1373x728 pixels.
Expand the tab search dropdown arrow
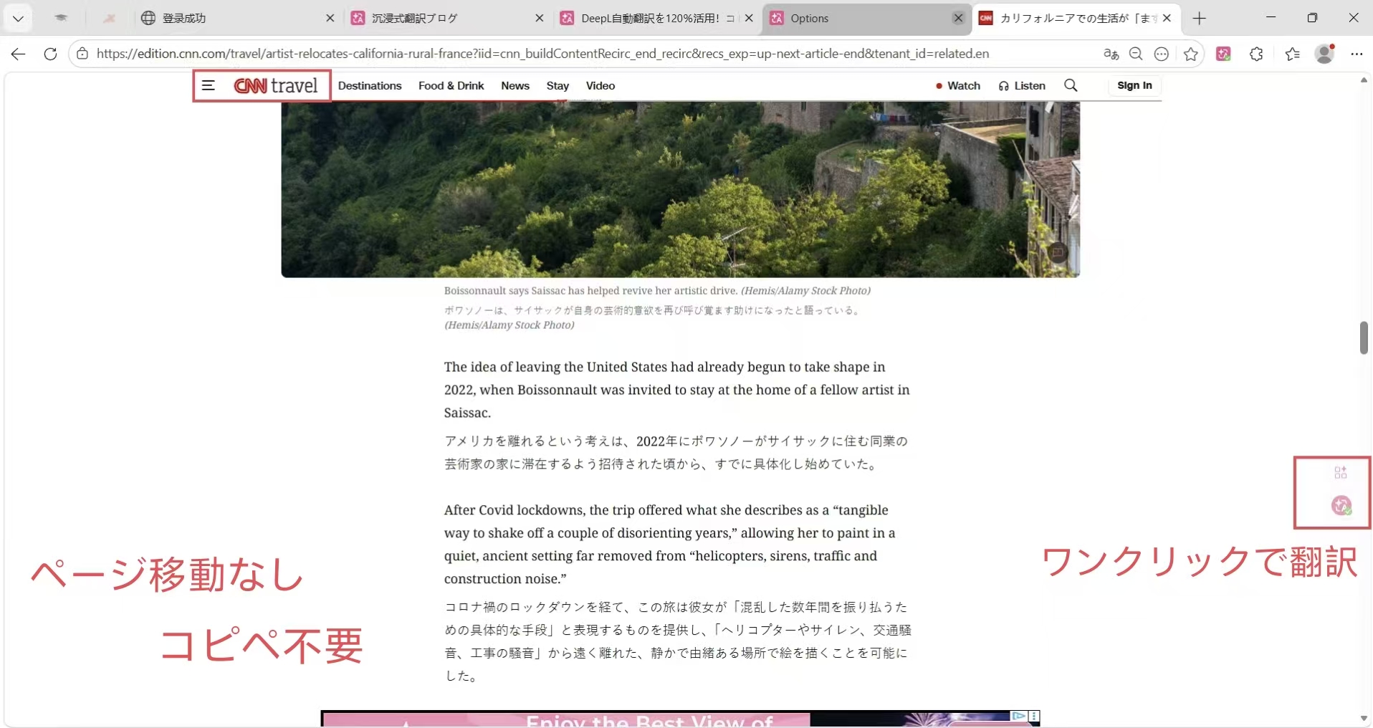[18, 19]
